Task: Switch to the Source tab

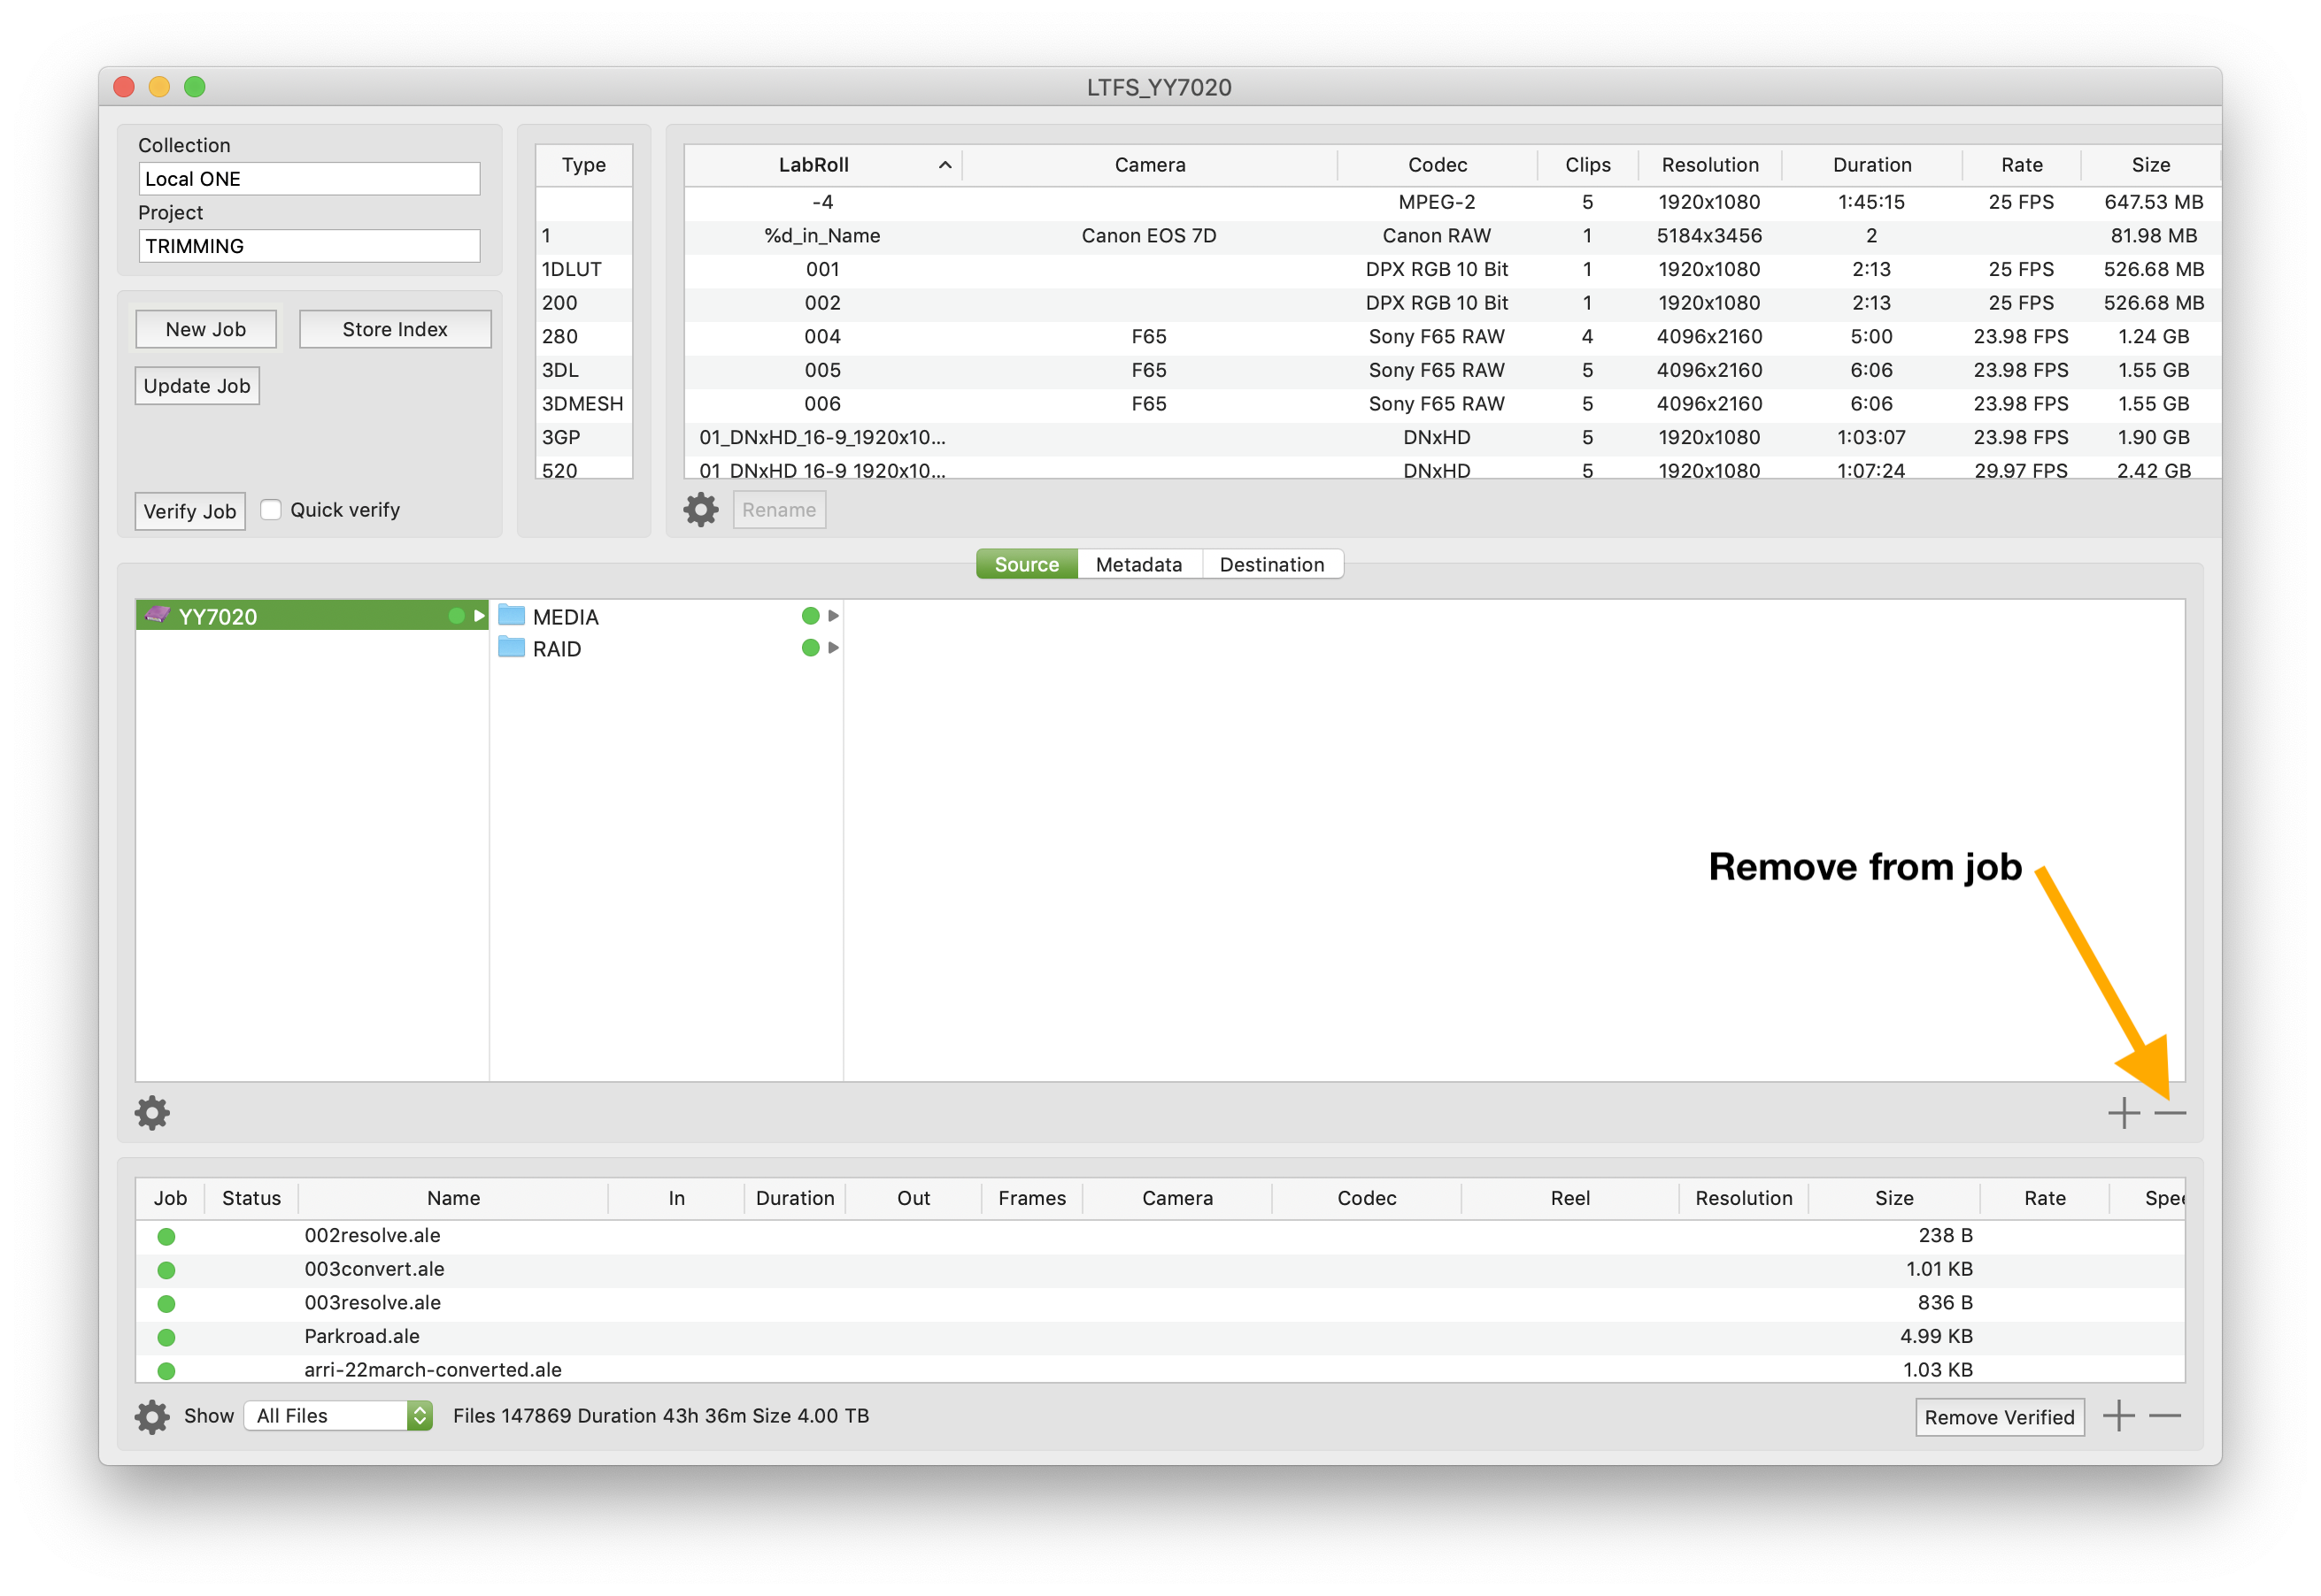Action: tap(1027, 564)
